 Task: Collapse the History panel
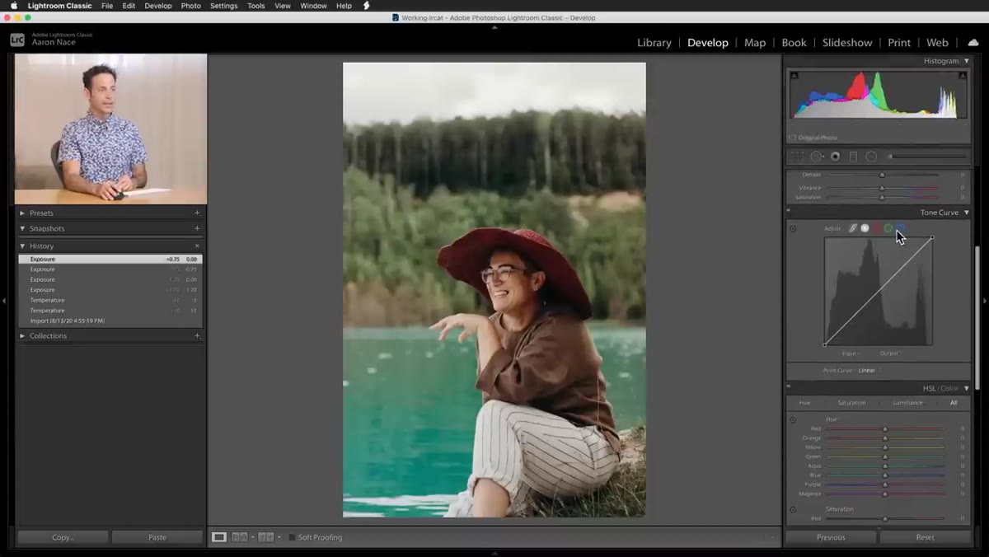(22, 246)
